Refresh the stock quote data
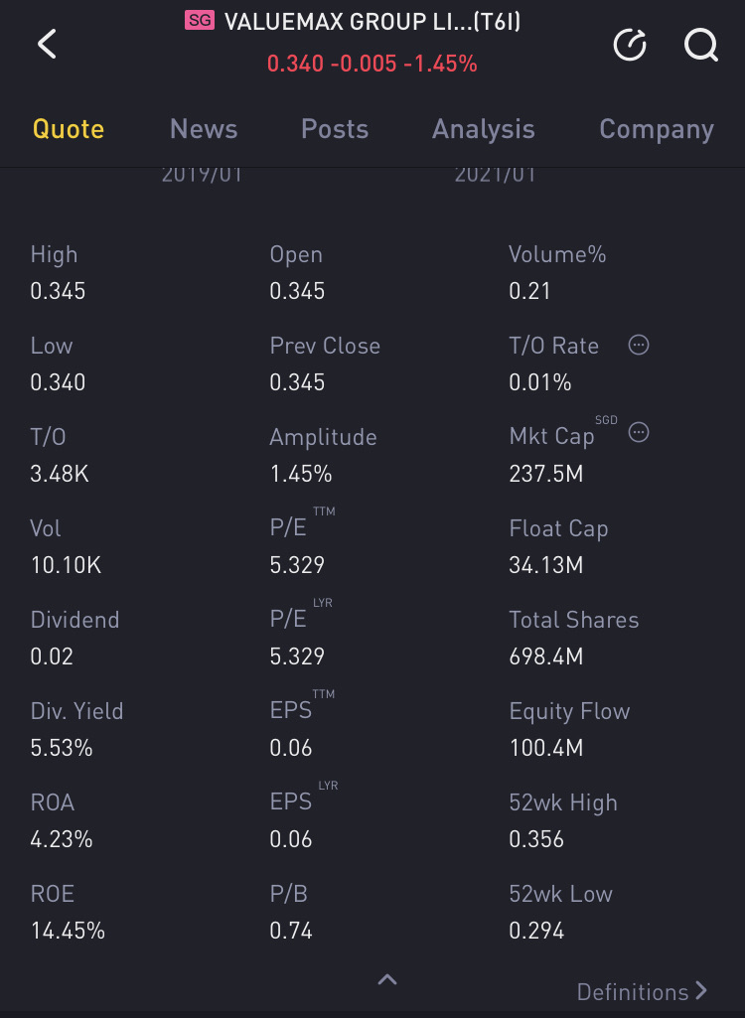This screenshot has width=745, height=1018. click(630, 45)
